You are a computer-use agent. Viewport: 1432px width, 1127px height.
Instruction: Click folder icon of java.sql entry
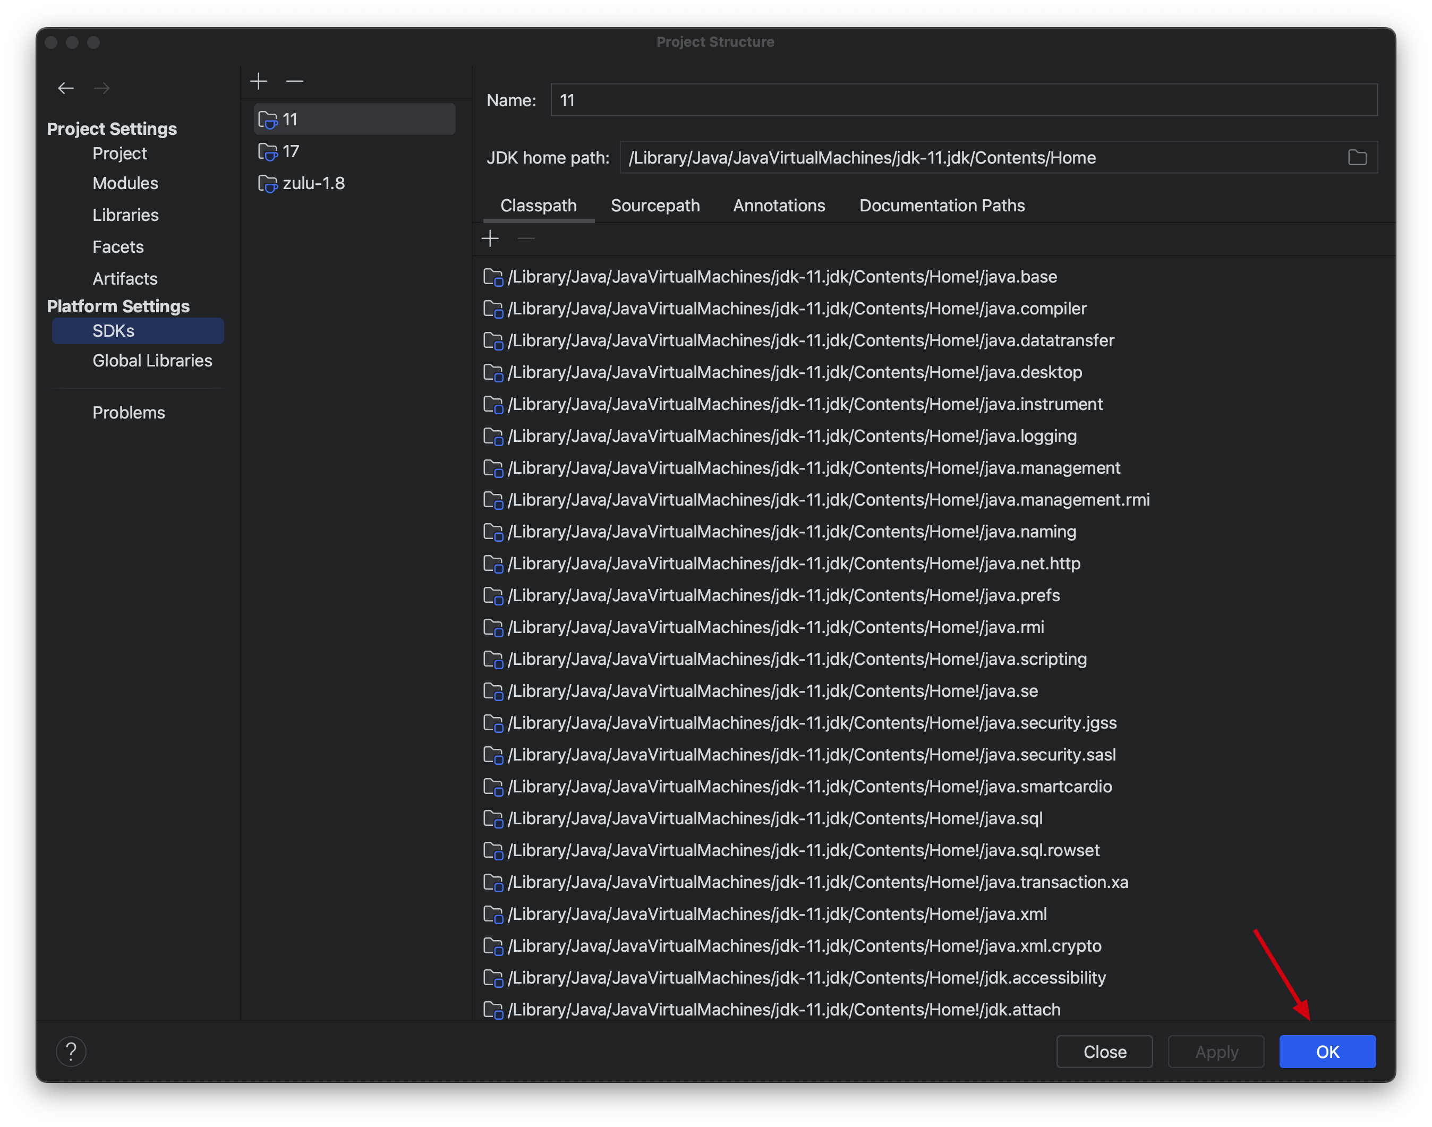tap(493, 819)
